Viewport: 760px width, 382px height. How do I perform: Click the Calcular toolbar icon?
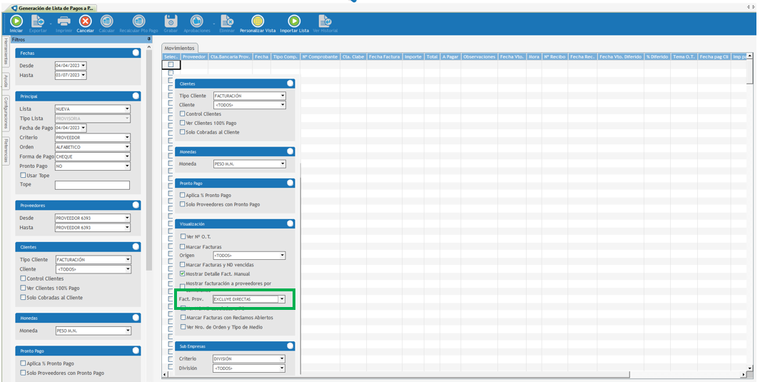(x=106, y=21)
